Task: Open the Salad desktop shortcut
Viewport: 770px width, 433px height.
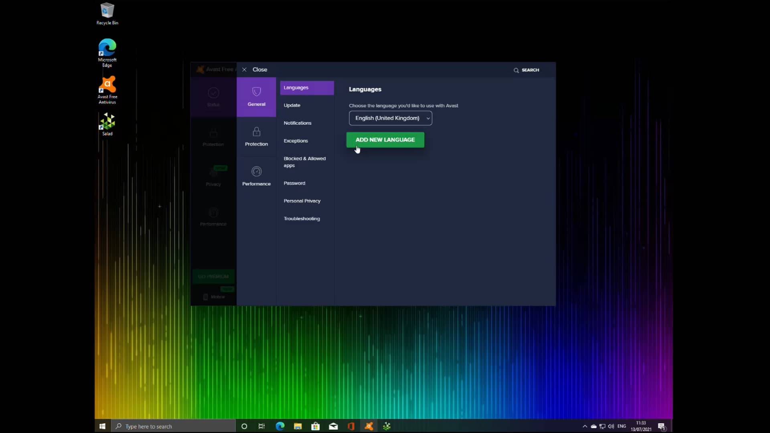Action: click(107, 124)
